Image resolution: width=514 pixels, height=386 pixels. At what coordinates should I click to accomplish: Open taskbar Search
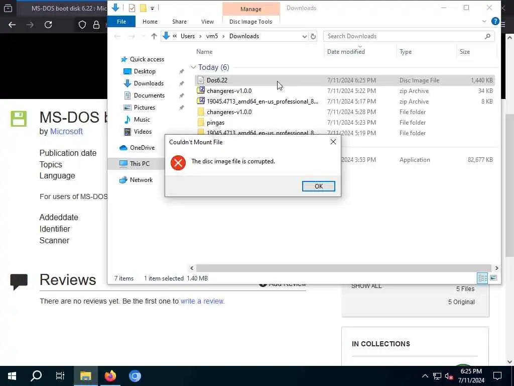[x=36, y=376]
